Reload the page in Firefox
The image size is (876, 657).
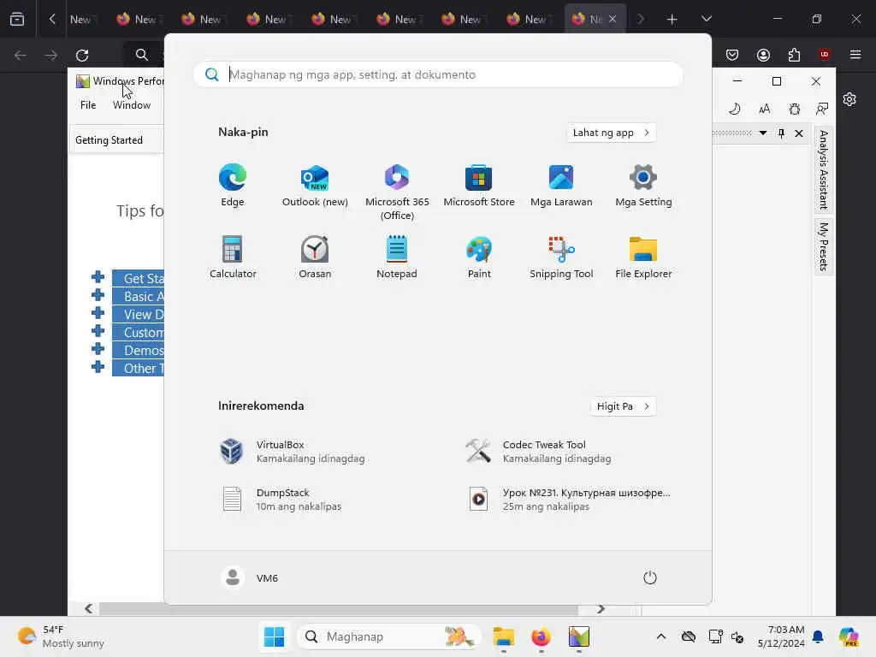click(82, 56)
